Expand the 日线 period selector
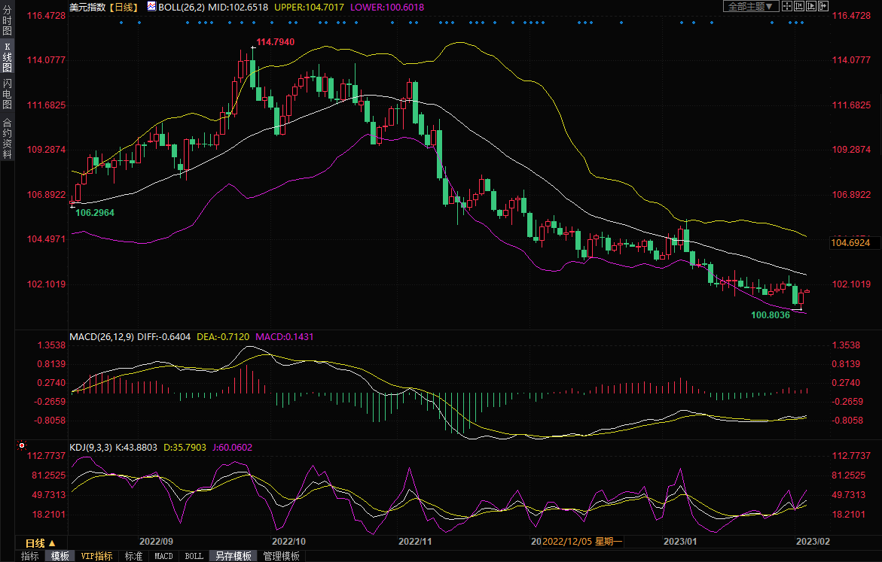 [x=41, y=543]
